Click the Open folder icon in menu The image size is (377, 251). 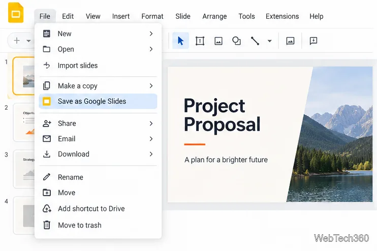tap(47, 49)
